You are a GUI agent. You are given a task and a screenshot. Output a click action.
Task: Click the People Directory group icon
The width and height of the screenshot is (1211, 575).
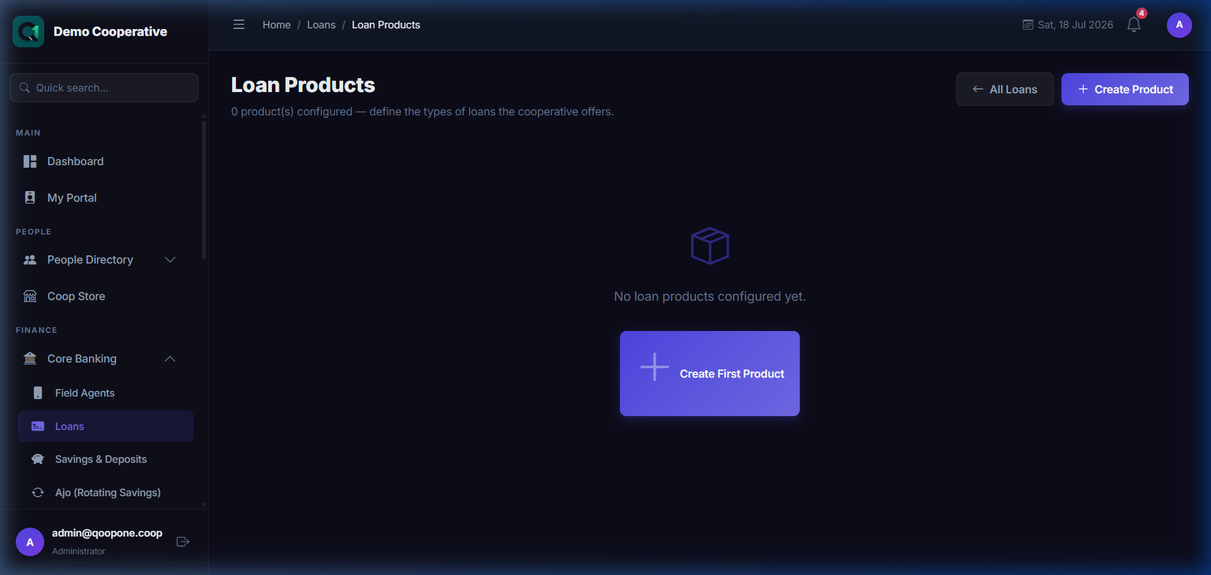[x=30, y=260]
